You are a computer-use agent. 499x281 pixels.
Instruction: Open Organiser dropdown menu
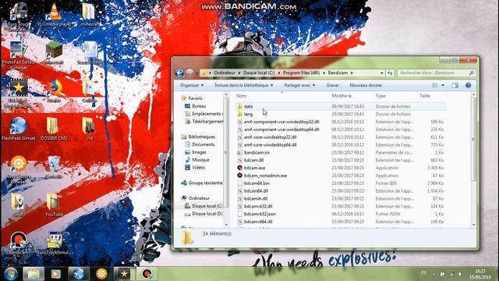coord(192,85)
